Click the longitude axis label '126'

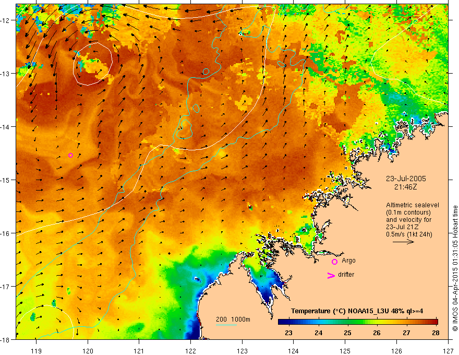396,351
